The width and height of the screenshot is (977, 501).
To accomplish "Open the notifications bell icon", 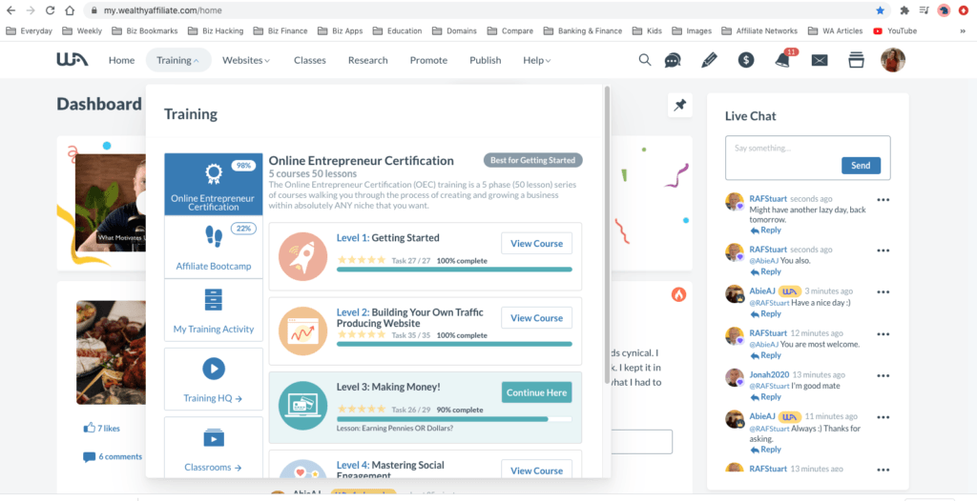I will pos(782,60).
